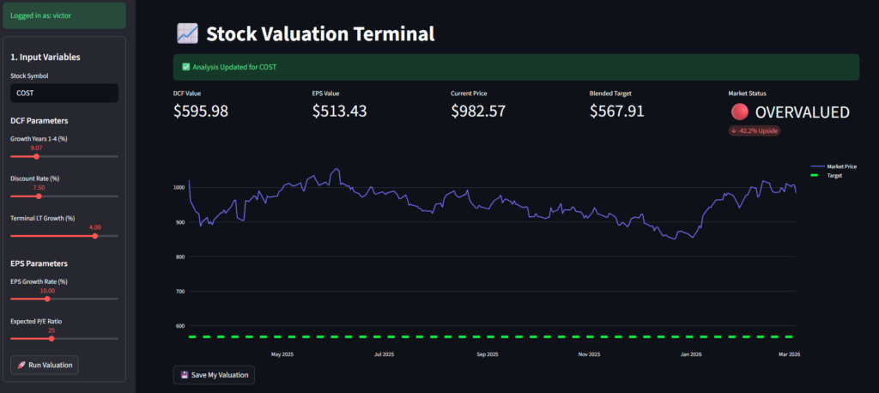
Task: Click the floppy disk icon on Save button
Action: (184, 375)
